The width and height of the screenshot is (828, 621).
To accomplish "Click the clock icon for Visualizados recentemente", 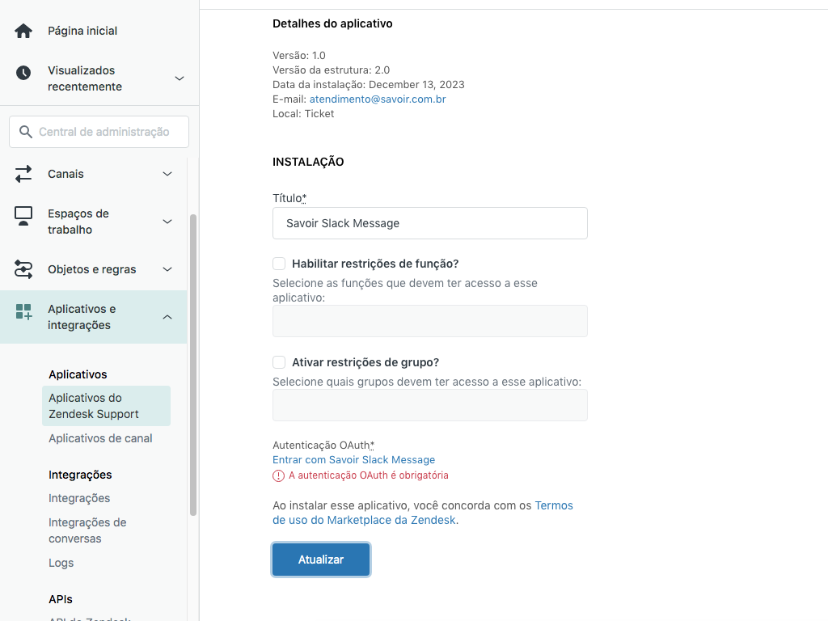I will click(x=23, y=73).
